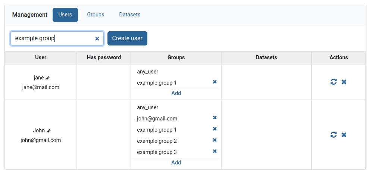372x173 pixels.
Task: Open the Datasets tab
Action: [129, 15]
